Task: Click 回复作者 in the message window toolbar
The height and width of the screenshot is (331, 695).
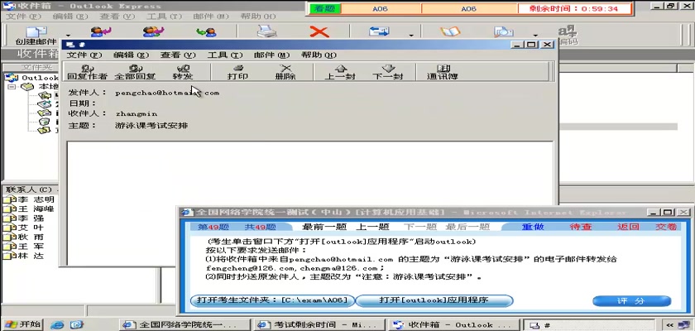Action: click(88, 72)
